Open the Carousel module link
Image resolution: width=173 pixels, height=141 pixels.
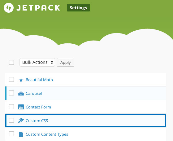tap(34, 94)
